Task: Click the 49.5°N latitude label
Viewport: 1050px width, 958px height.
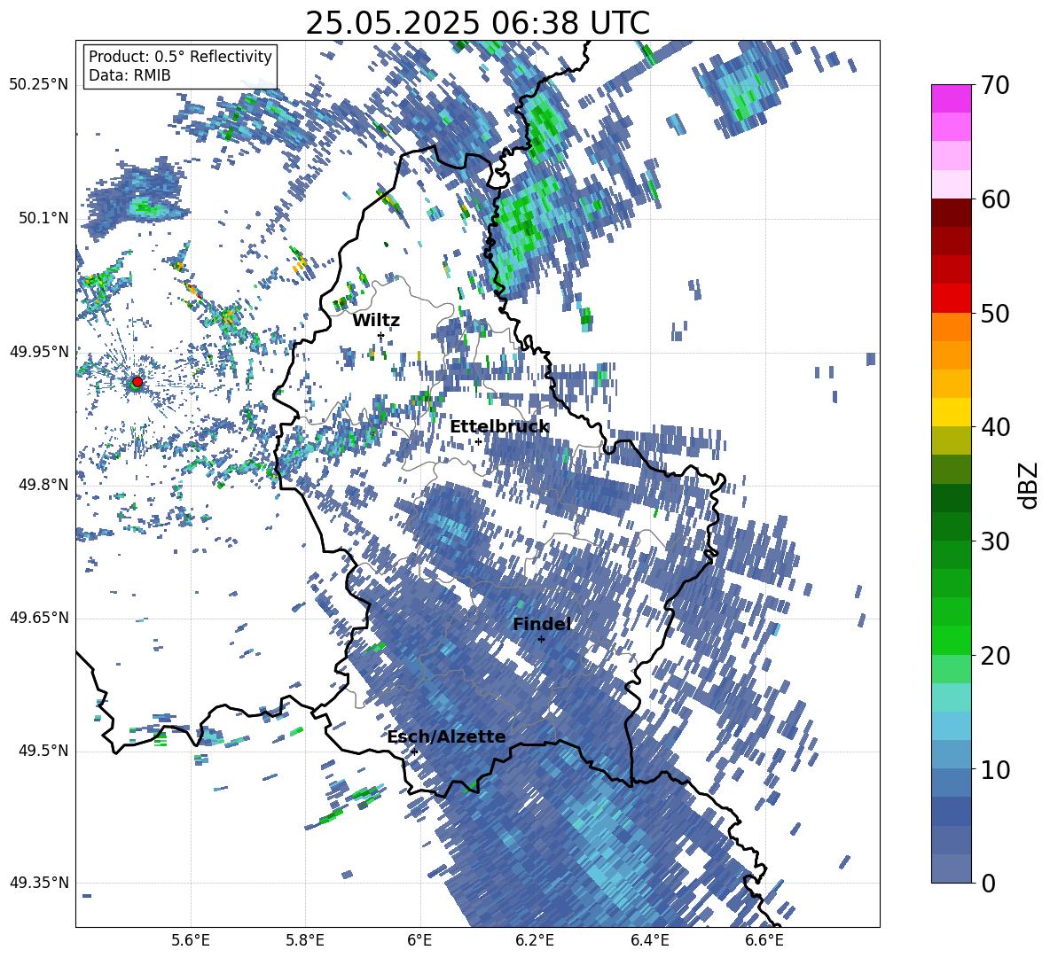Action: 43,751
